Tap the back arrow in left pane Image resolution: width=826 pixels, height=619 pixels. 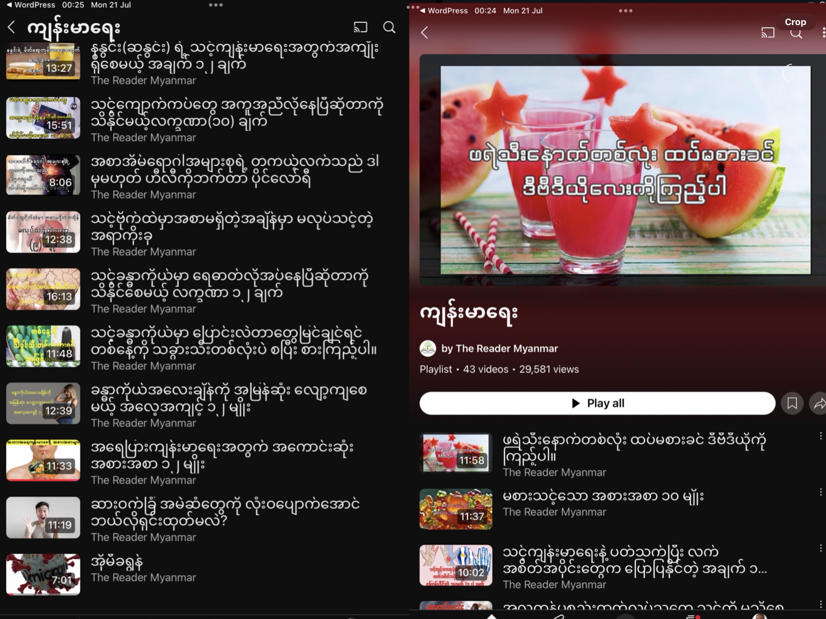tap(11, 27)
